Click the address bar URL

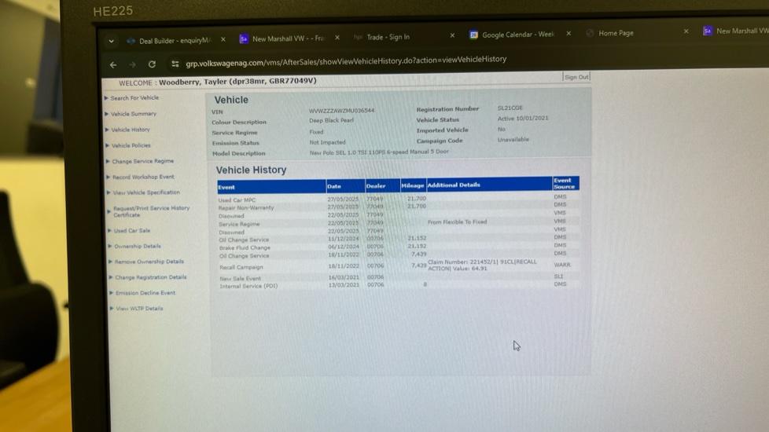coord(346,60)
